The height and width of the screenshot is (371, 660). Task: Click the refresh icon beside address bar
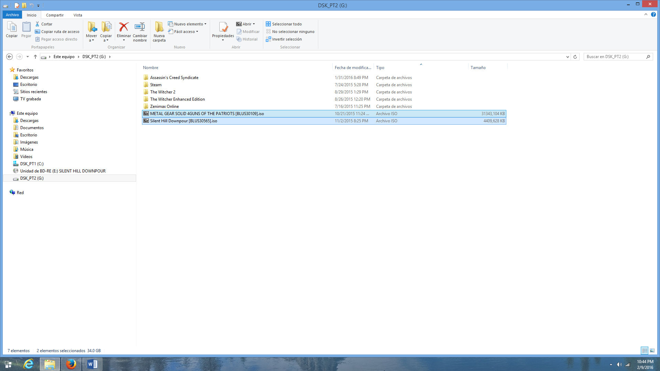click(x=575, y=57)
